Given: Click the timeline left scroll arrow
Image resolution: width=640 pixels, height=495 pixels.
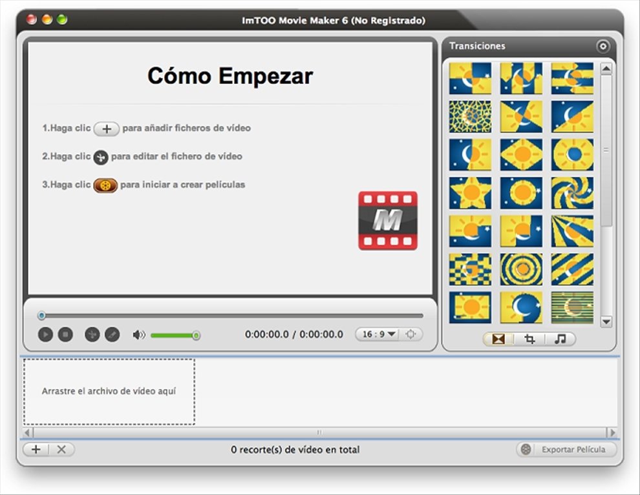Looking at the screenshot, I should click(x=28, y=432).
